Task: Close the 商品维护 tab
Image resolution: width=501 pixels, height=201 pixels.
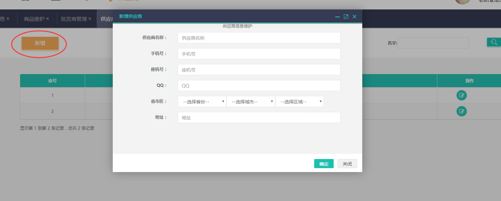Action: click(47, 19)
